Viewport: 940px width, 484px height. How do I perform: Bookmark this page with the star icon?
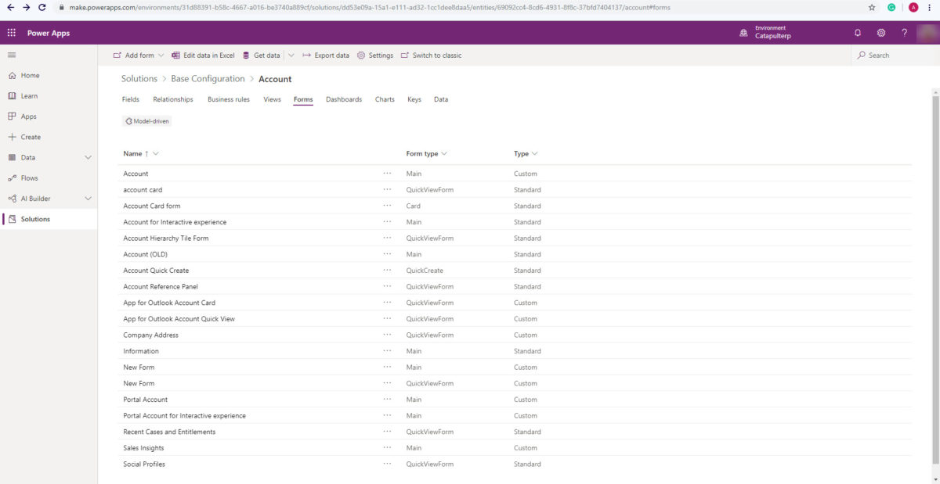click(872, 7)
